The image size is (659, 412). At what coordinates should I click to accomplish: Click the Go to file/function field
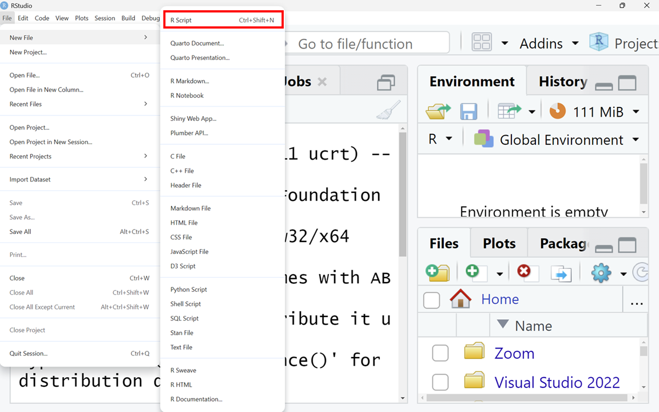[366, 43]
